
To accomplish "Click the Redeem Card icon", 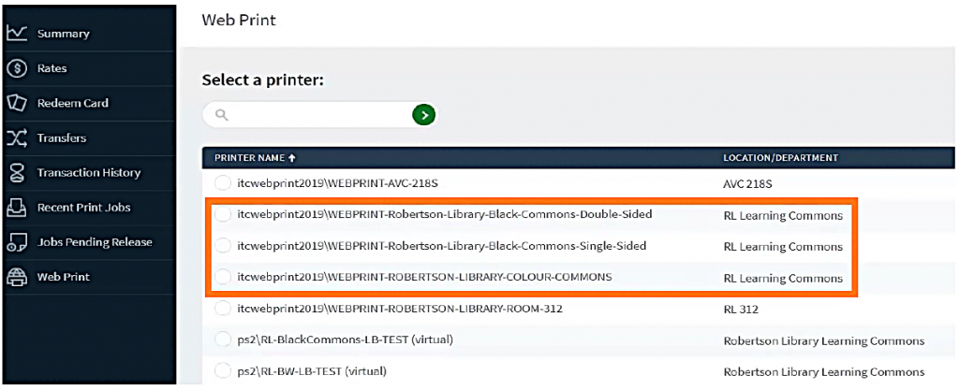I will coord(16,103).
